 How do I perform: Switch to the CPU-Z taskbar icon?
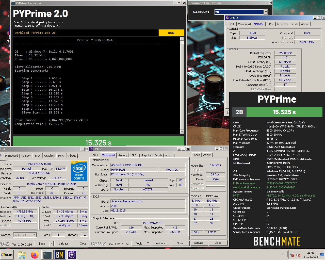point(72,254)
